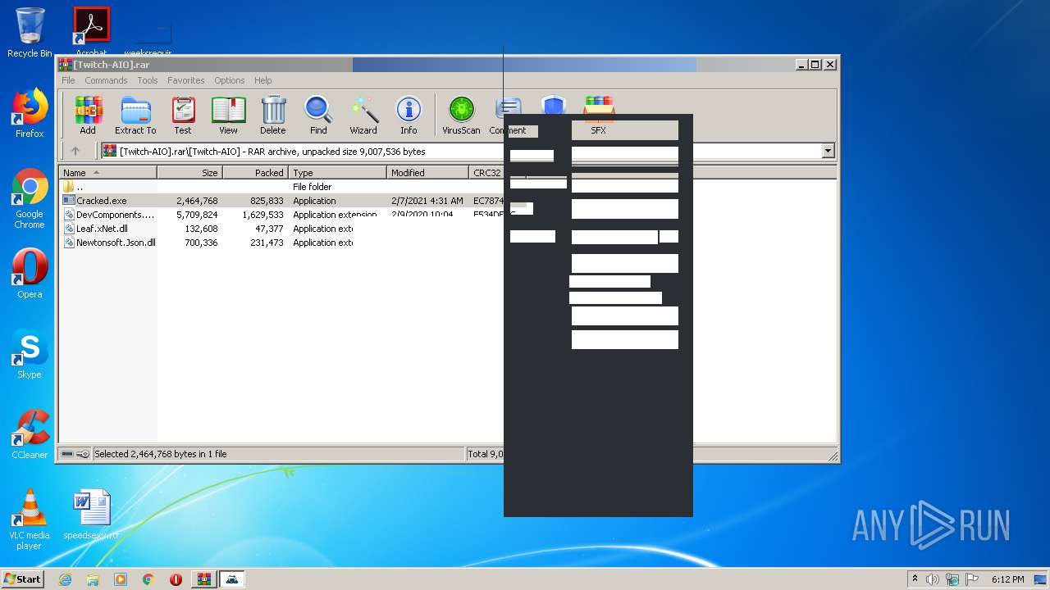The height and width of the screenshot is (590, 1050).
Task: Click the network tray icon
Action: [x=952, y=579]
